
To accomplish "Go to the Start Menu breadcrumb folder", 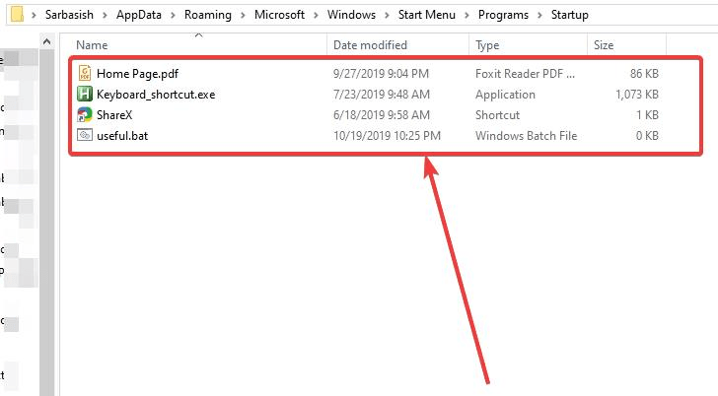I will [x=429, y=16].
